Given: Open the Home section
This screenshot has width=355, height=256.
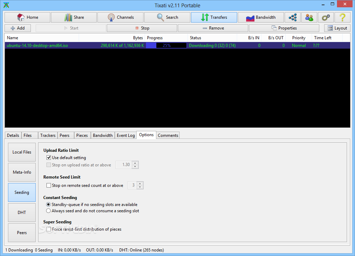Looking at the screenshot, I should coord(27,17).
